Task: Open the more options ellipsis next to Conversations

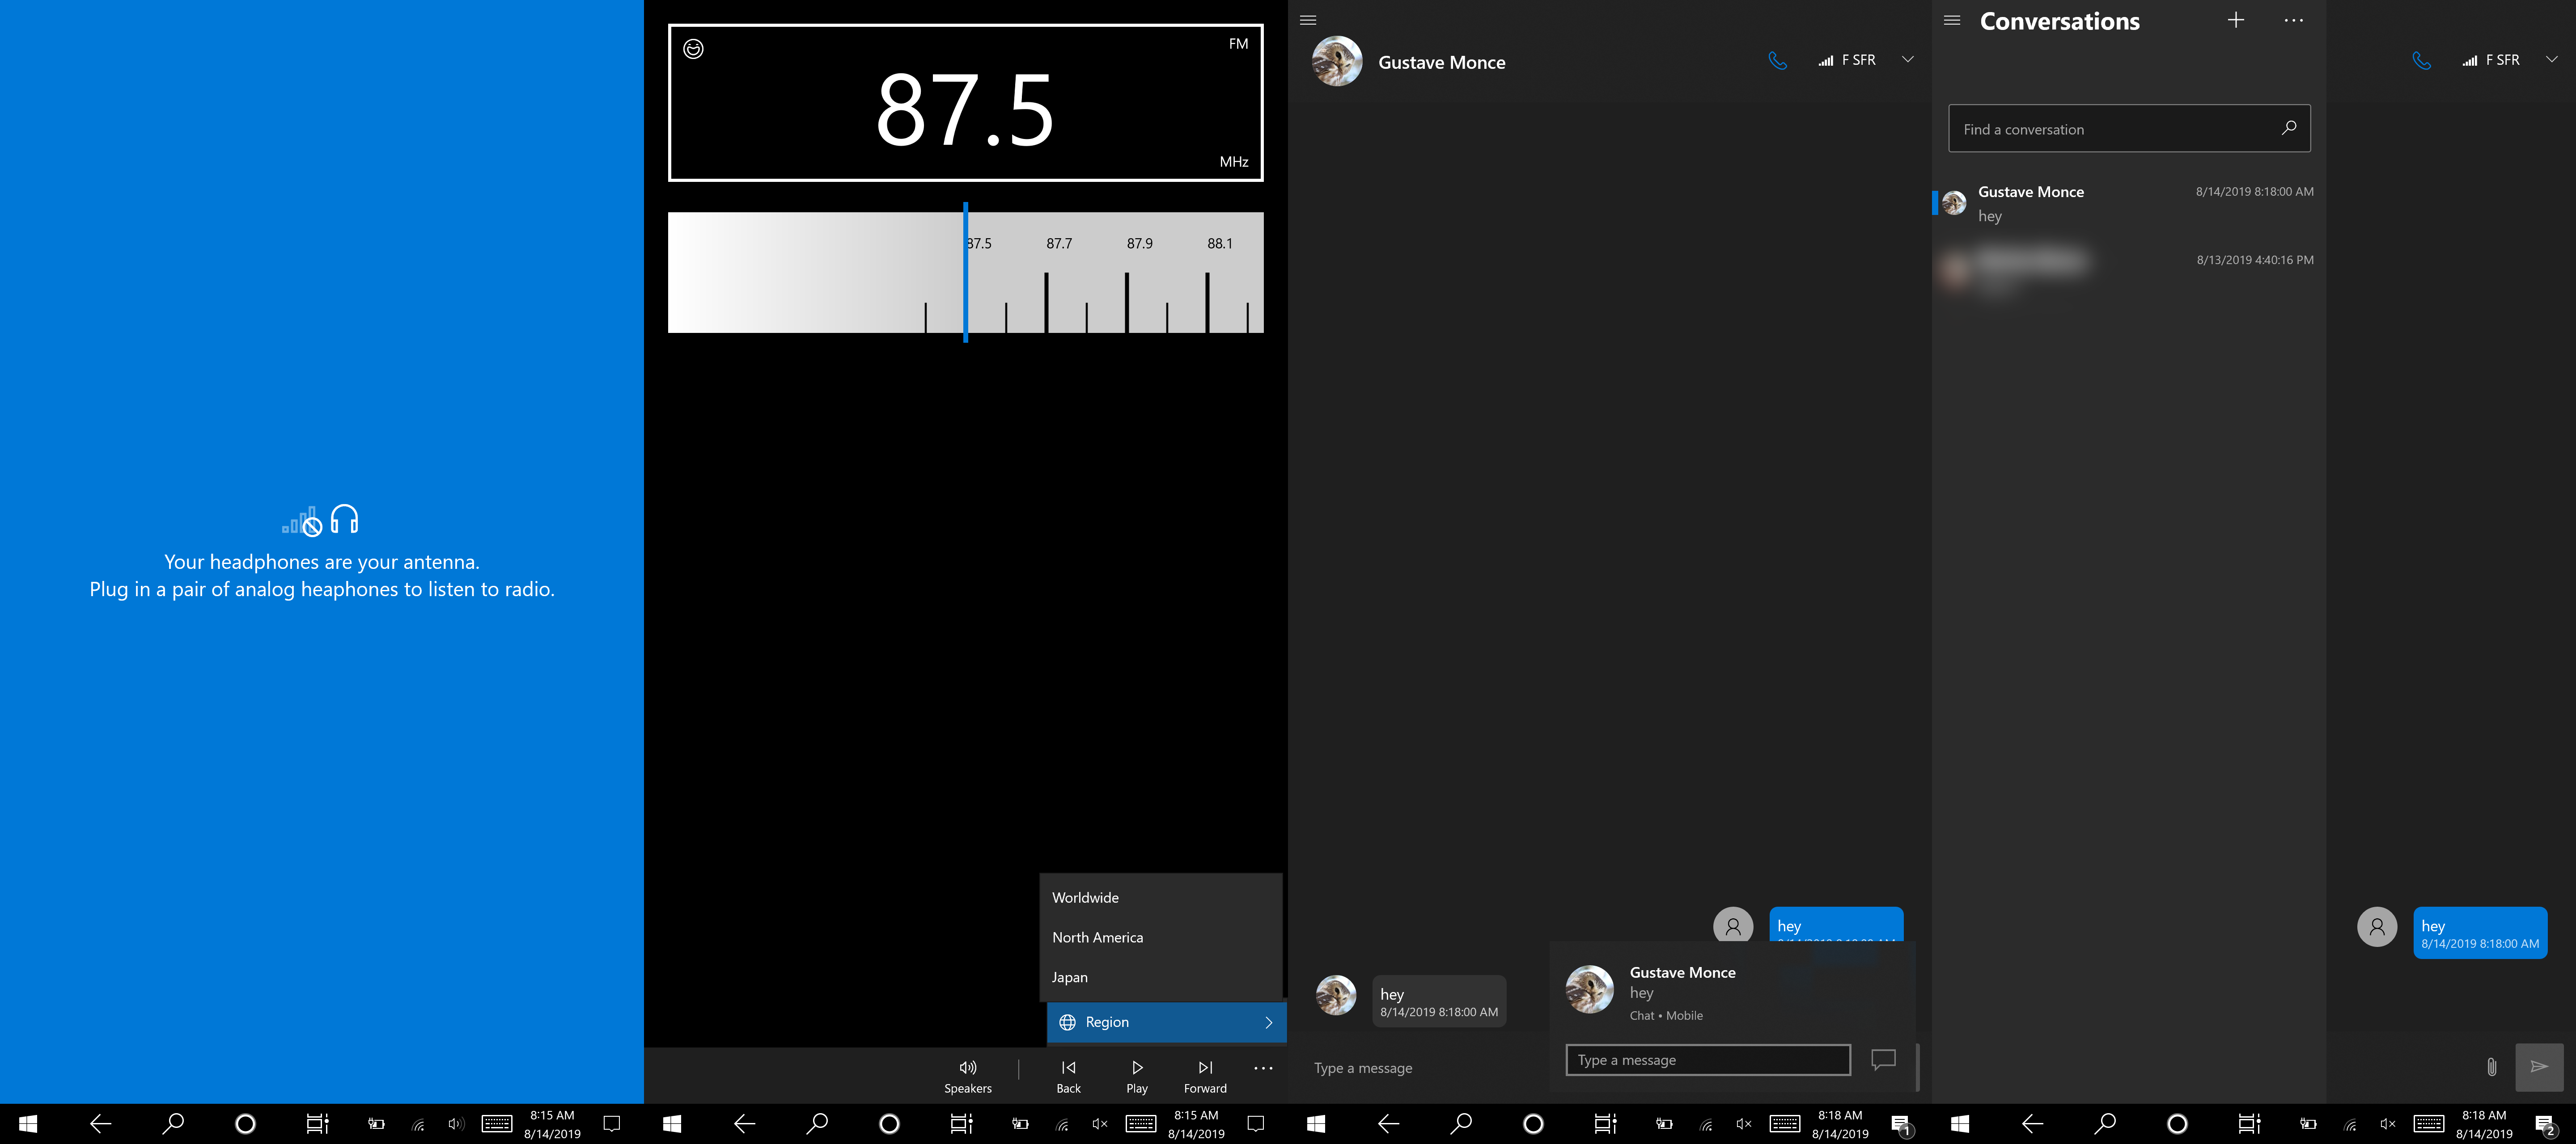Action: coord(2293,20)
